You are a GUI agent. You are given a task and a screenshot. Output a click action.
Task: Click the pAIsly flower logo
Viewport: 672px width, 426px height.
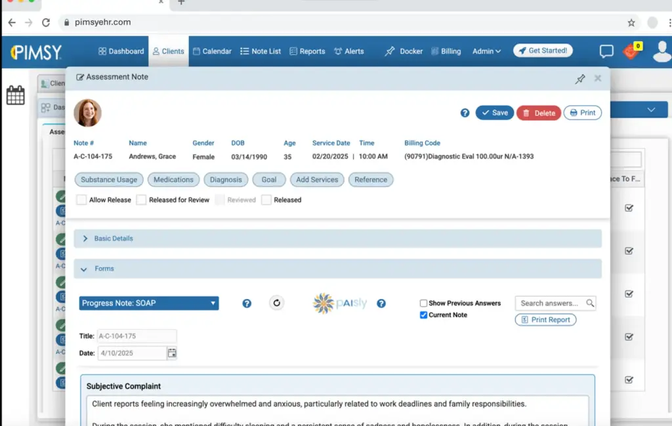(324, 303)
